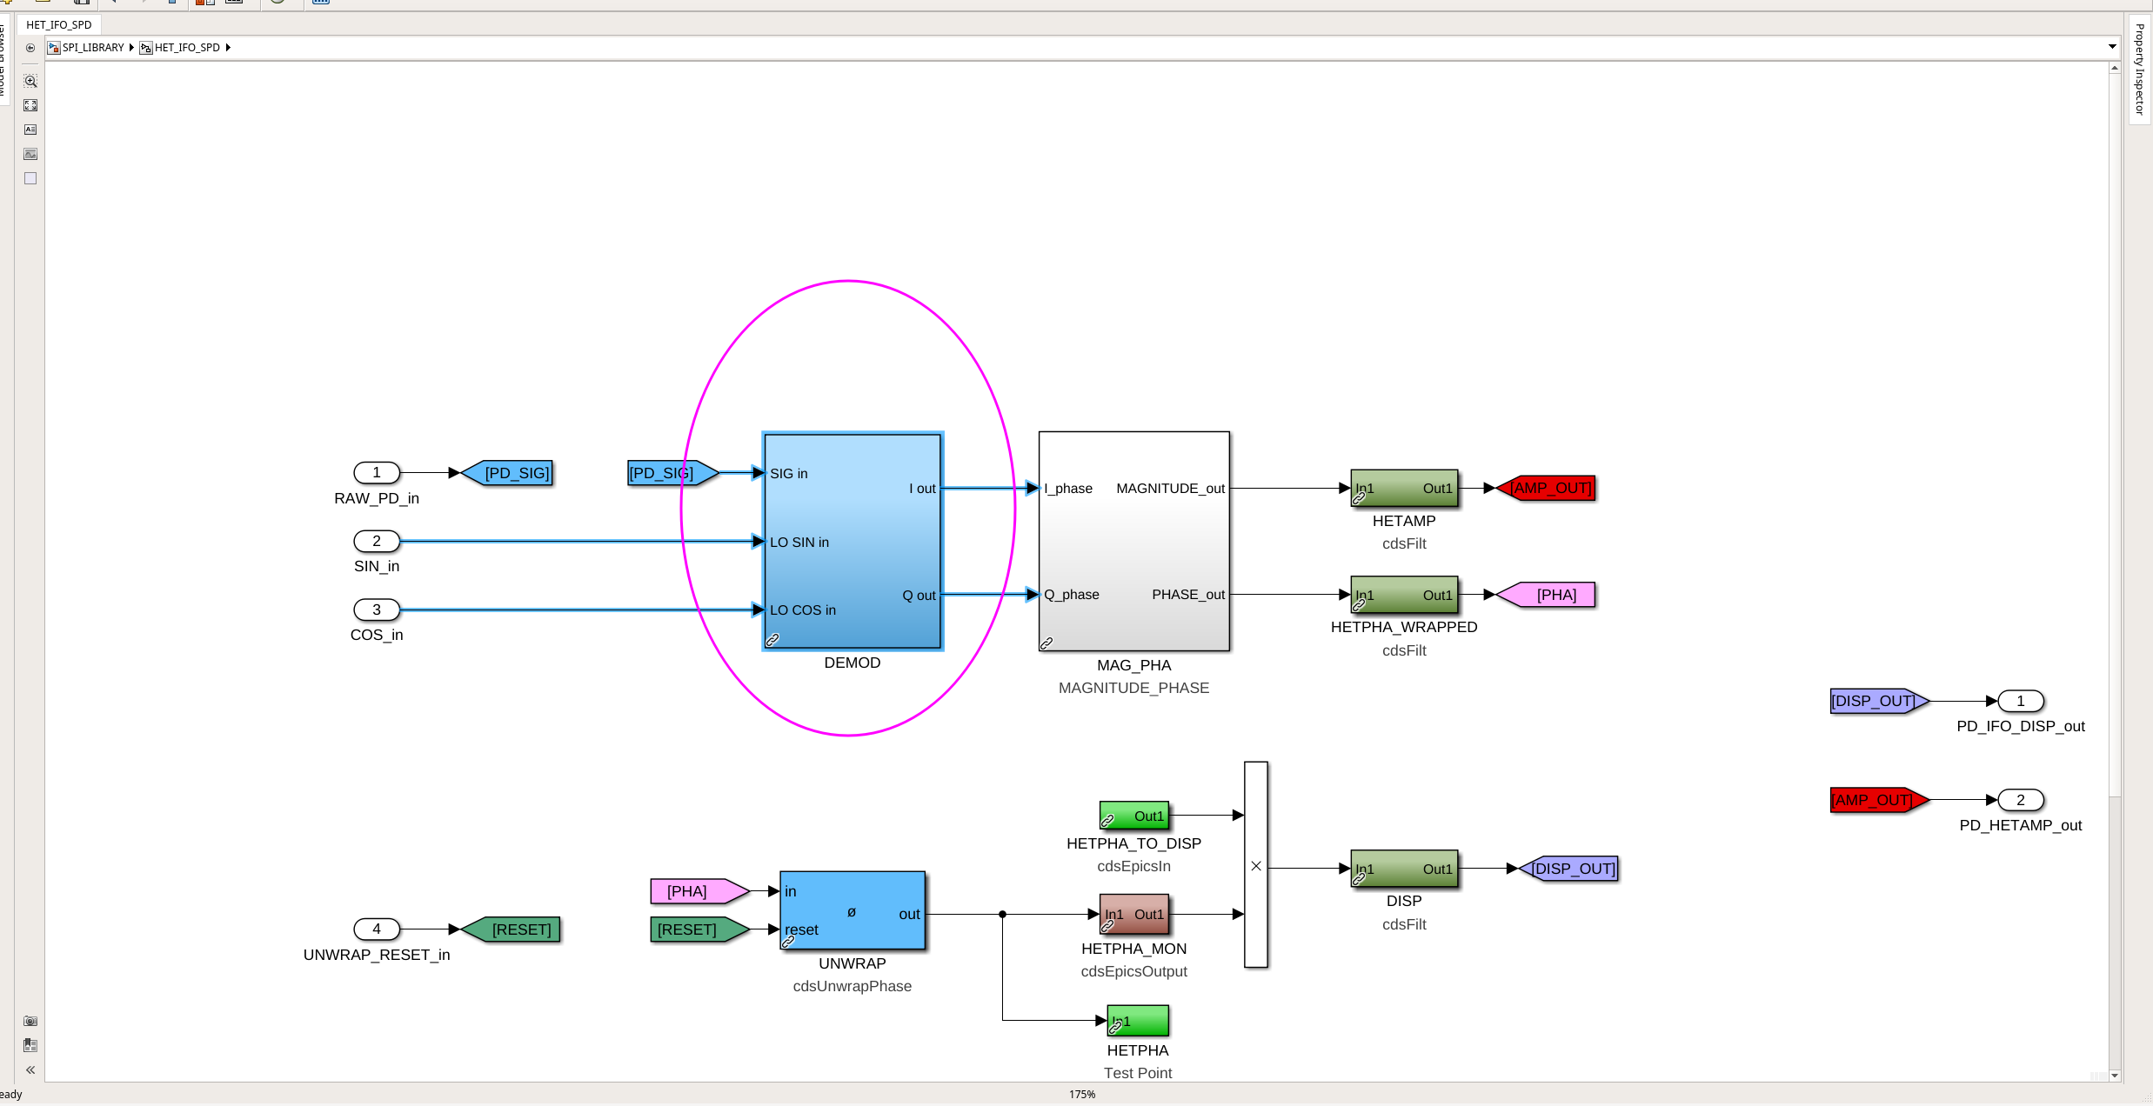The width and height of the screenshot is (2153, 1106).
Task: Expand the SPI_LIBRARY breadcrumb arrow
Action: tap(131, 48)
